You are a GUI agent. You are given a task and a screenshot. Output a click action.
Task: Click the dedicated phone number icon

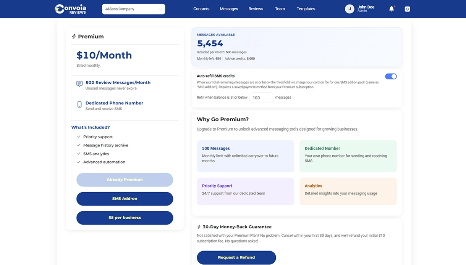click(x=79, y=104)
